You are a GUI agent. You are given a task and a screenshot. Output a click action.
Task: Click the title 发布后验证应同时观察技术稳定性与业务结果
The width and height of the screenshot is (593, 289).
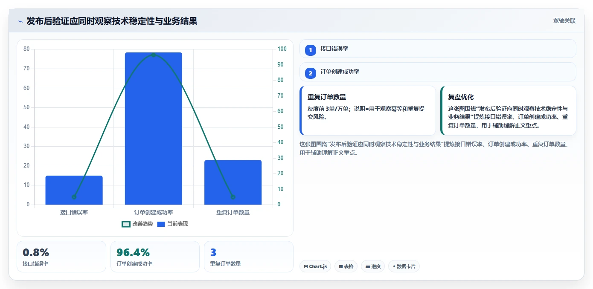tap(112, 21)
